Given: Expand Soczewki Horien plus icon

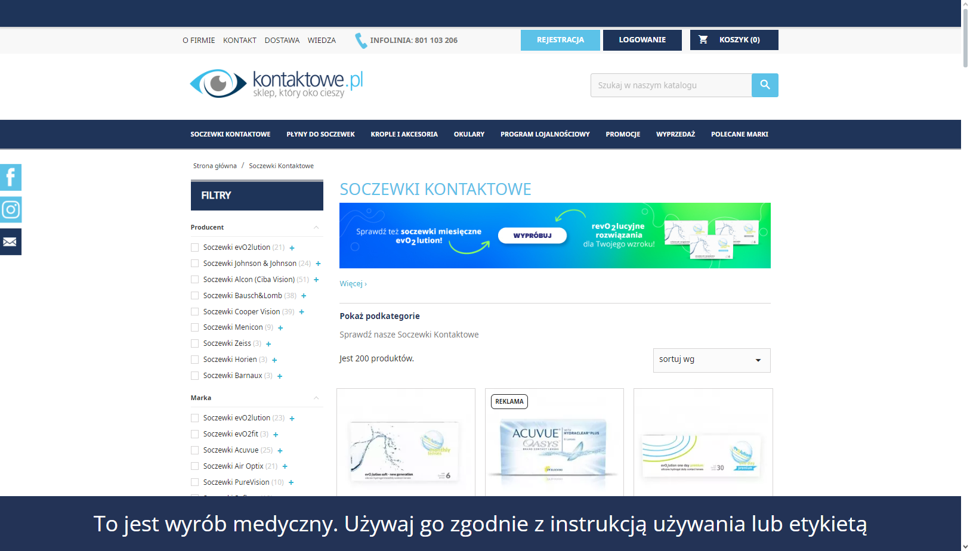Looking at the screenshot, I should pyautogui.click(x=274, y=360).
